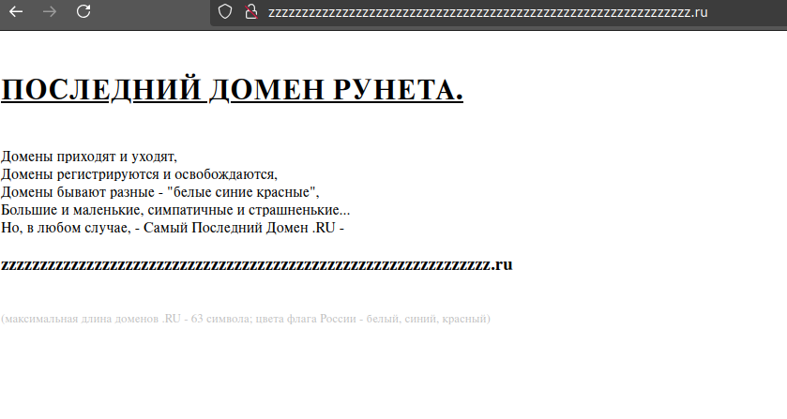Click the line "Самый Последний Домен .RU"
The image size is (787, 419).
coord(173,228)
